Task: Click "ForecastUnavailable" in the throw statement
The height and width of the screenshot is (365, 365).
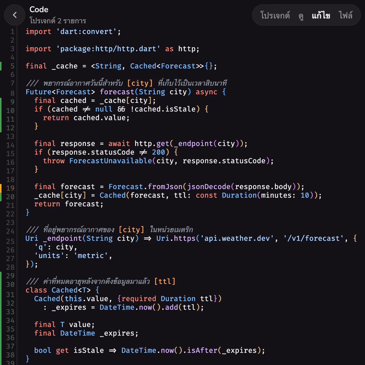Action: click(111, 161)
